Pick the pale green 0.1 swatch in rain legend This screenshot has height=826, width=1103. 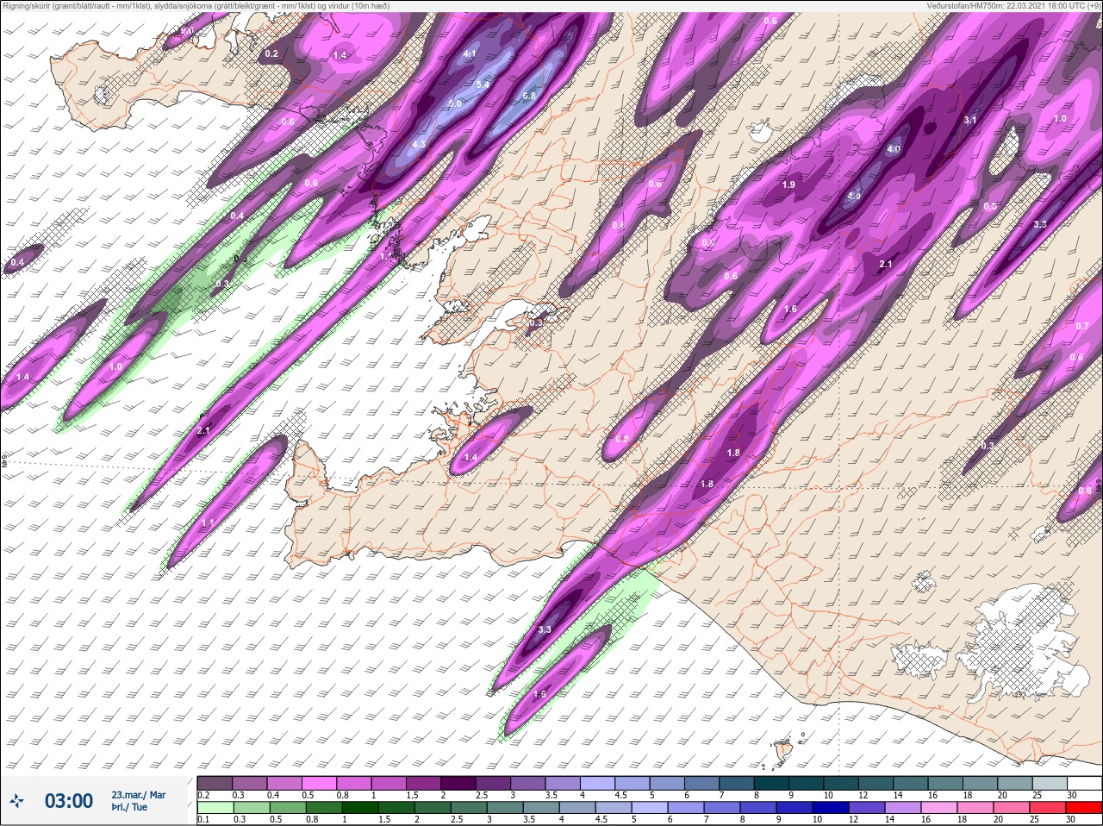(215, 808)
